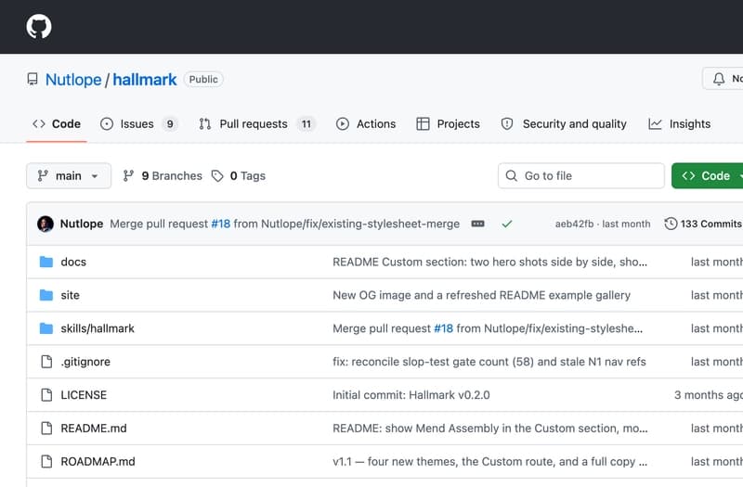This screenshot has width=743, height=487.
Task: Open the README.md file
Action: tap(94, 429)
